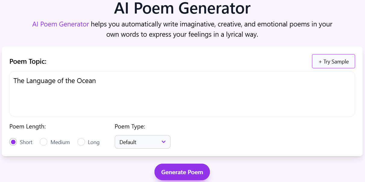Screen dimensions: 365x182
Task: Open the AI Poem Generator link
Action: click(x=60, y=24)
